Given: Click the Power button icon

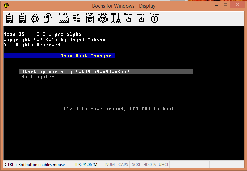Looking at the screenshot, I should click(155, 18).
